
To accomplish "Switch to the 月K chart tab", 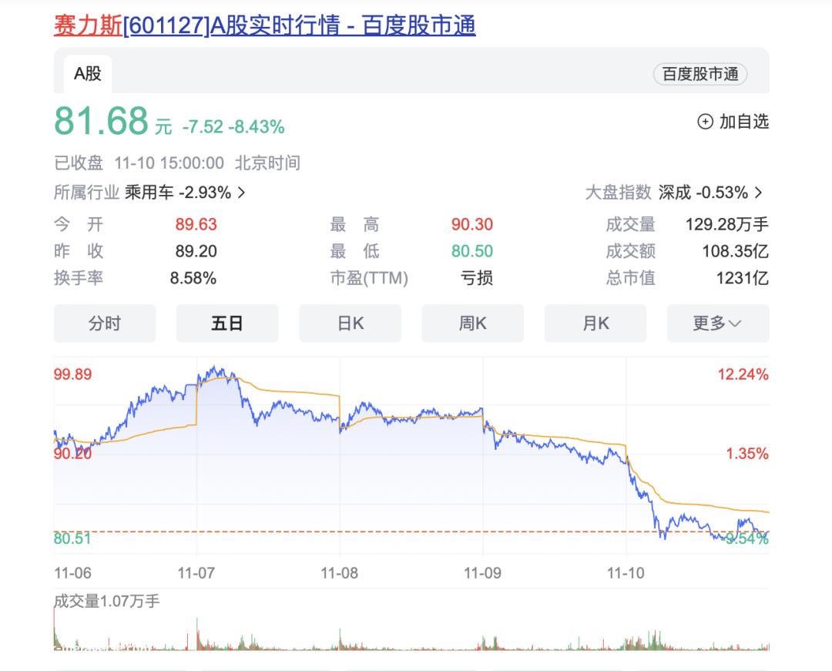I will [595, 323].
